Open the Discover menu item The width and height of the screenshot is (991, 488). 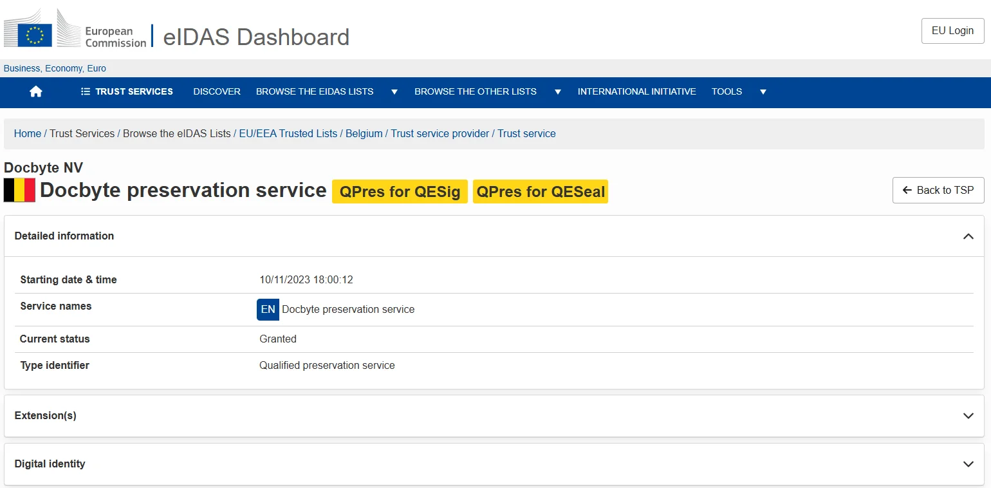tap(217, 91)
